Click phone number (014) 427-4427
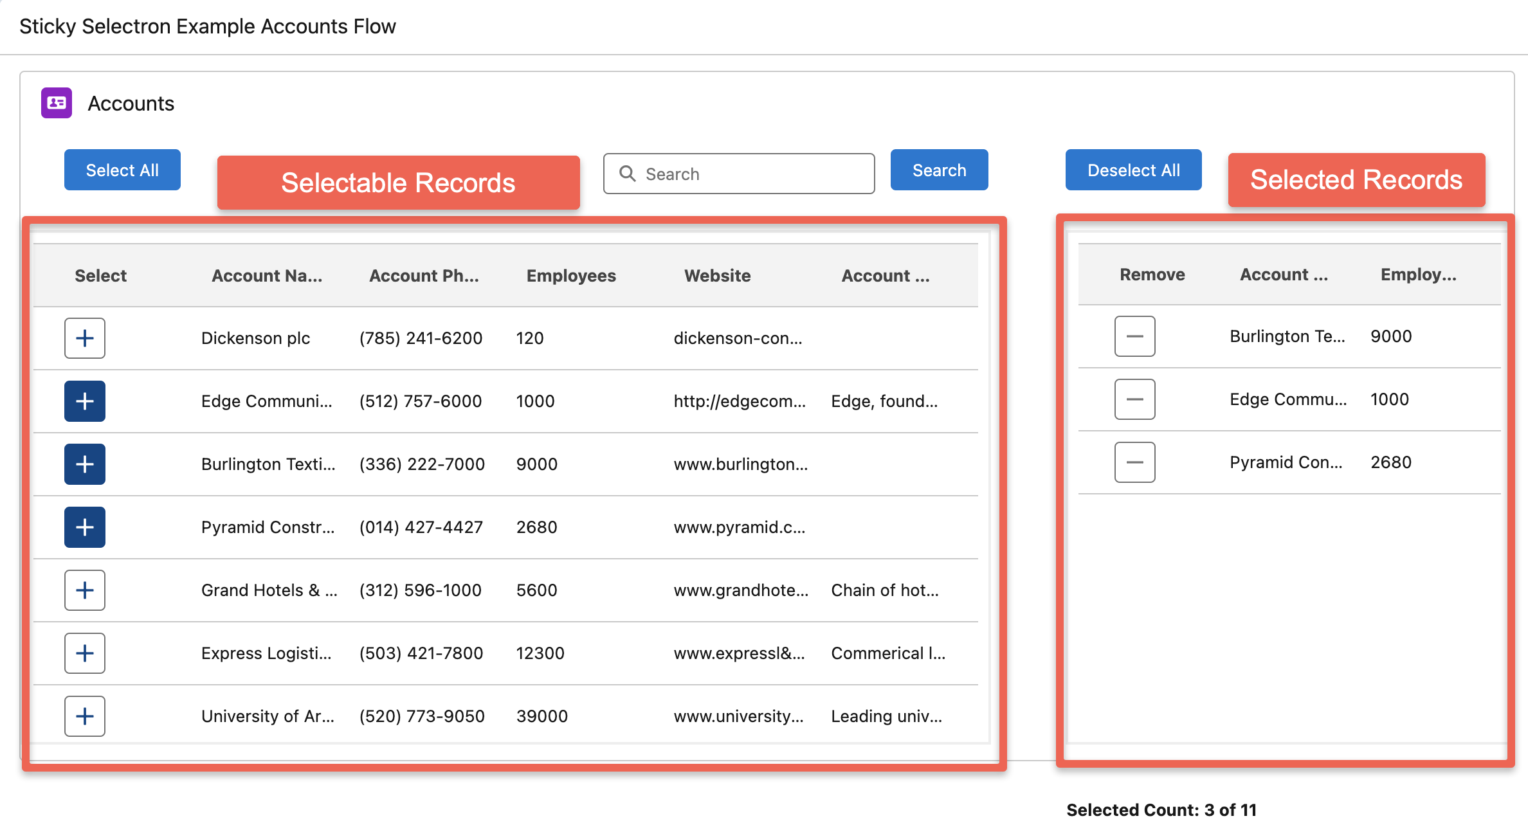Screen dimensions: 1528x832 [x=421, y=527]
